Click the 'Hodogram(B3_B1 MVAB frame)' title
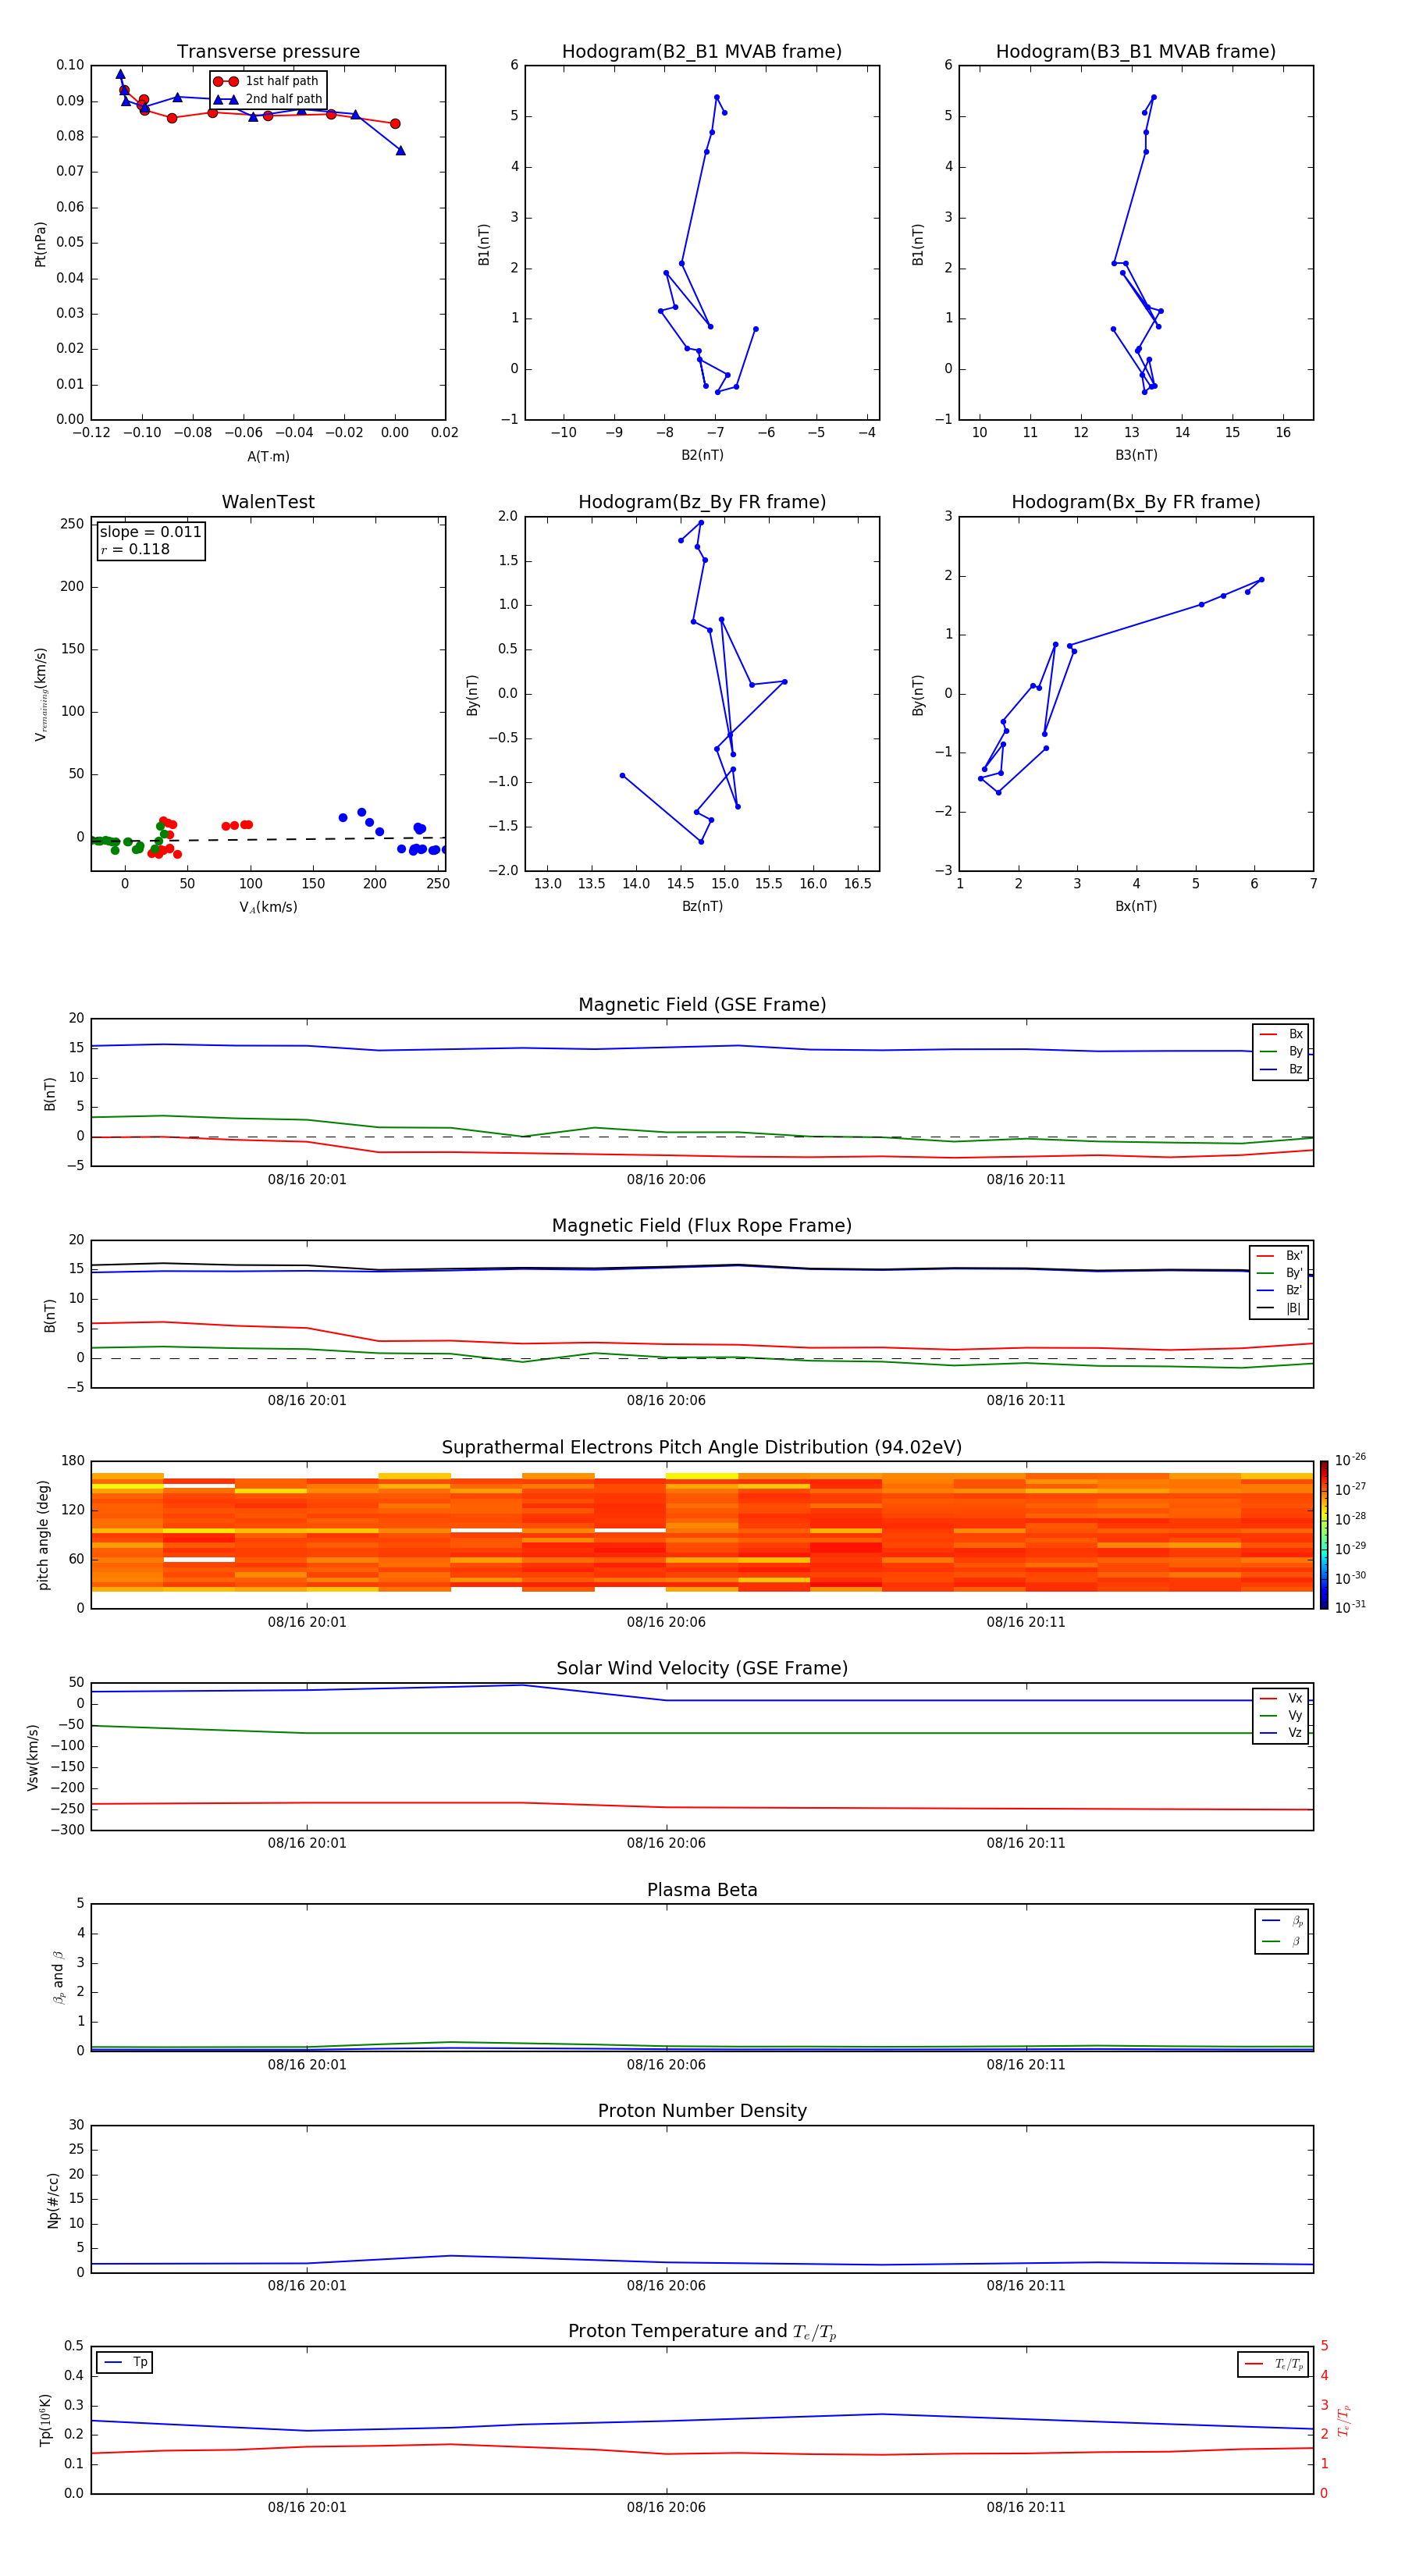Image resolution: width=1405 pixels, height=2576 pixels. (x=1136, y=52)
